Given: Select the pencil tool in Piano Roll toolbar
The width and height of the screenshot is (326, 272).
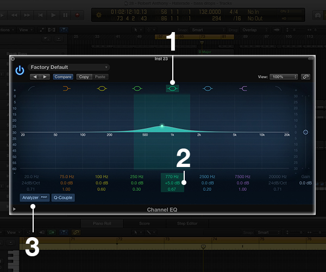Looking at the screenshot, I should point(150,232).
